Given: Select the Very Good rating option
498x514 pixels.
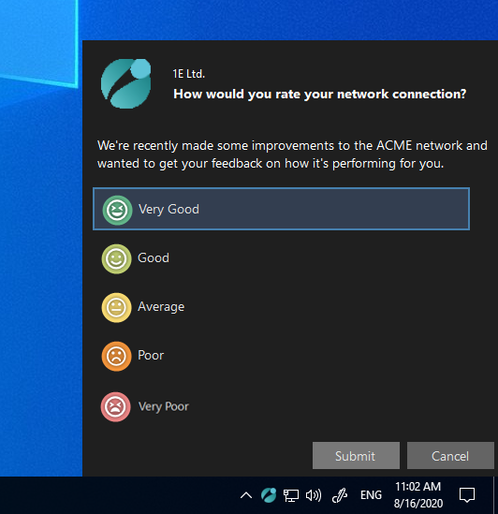Looking at the screenshot, I should pyautogui.click(x=281, y=209).
